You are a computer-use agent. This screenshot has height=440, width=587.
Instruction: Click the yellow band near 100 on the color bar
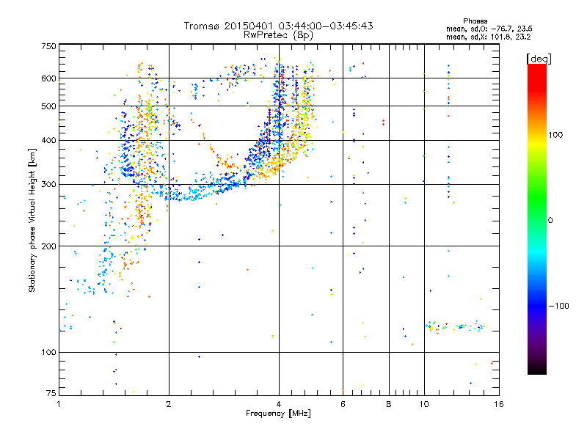(537, 142)
